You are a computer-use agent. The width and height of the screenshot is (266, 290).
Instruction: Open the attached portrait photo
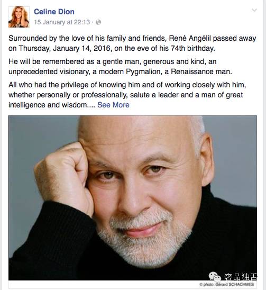133,198
